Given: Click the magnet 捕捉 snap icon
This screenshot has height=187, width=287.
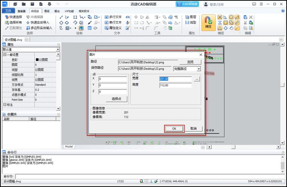Looking at the screenshot, I should tap(208, 22).
